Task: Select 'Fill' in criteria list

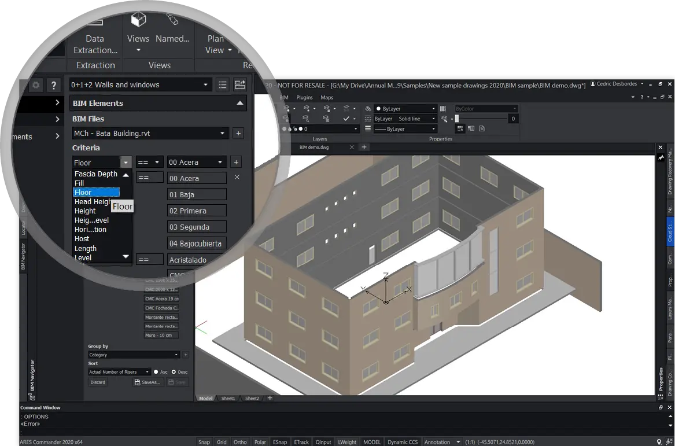Action: [79, 183]
